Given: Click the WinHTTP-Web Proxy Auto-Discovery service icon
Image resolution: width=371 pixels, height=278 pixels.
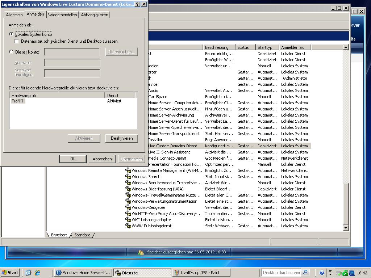Looking at the screenshot, I should (x=128, y=213).
